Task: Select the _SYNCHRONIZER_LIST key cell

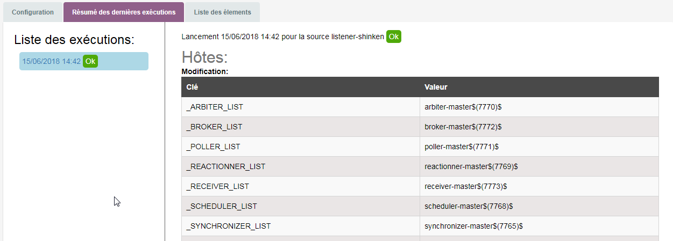Action: pyautogui.click(x=228, y=226)
